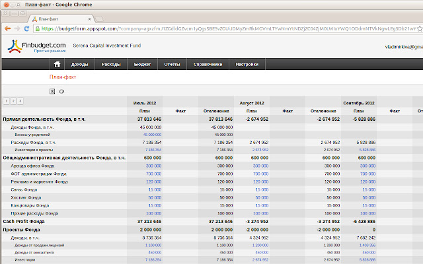Viewport: 423px width, 264px height.
Task: Click the 37 813 646 July plan total
Action: 149,119
